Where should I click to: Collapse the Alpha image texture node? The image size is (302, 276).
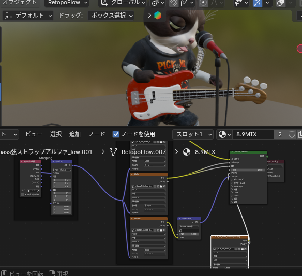pos(132,174)
